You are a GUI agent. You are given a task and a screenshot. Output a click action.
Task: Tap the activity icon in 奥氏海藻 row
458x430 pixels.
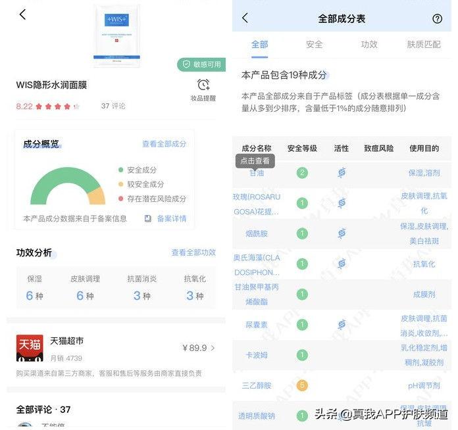pyautogui.click(x=342, y=264)
